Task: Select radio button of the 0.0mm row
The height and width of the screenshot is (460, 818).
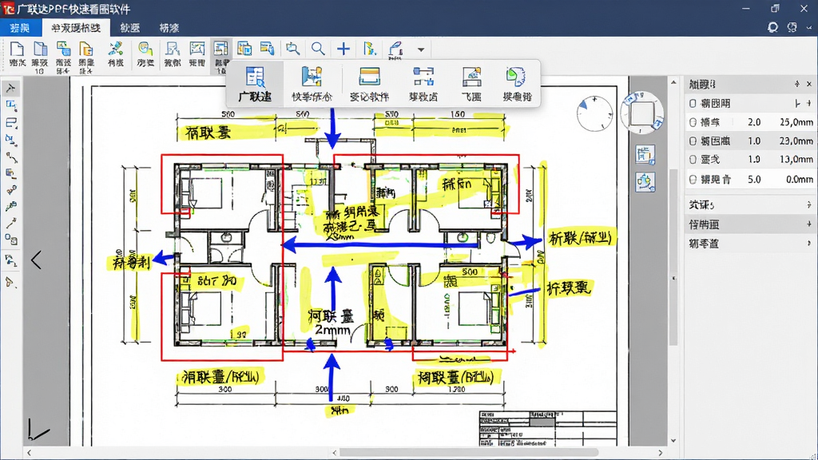Action: pos(693,179)
